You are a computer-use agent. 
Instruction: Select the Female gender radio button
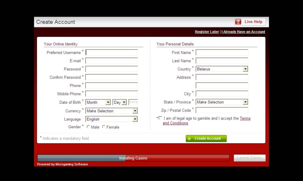pos(104,127)
